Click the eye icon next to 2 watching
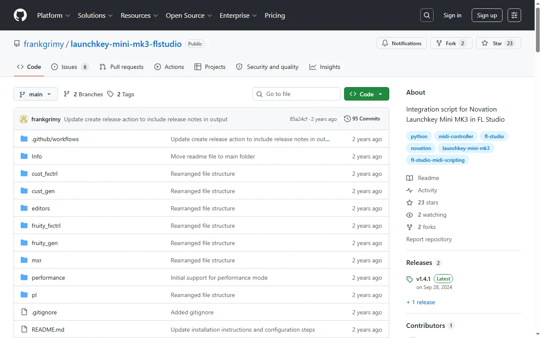 [410, 215]
